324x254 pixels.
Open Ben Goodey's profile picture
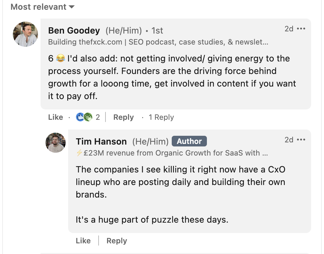(x=25, y=34)
